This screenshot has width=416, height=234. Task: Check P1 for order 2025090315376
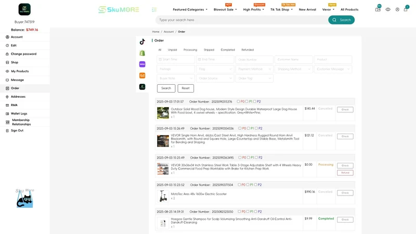point(246,101)
